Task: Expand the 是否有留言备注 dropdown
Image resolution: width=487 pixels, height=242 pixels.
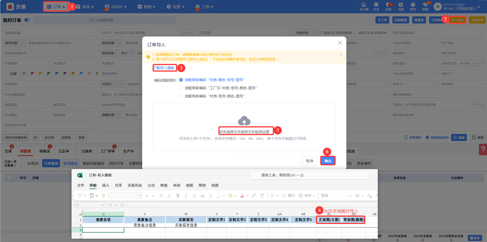Action: click(438, 33)
